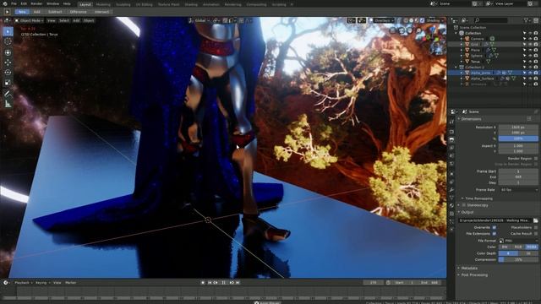
Task: Adjust the Compression 15% slider
Action: click(518, 260)
